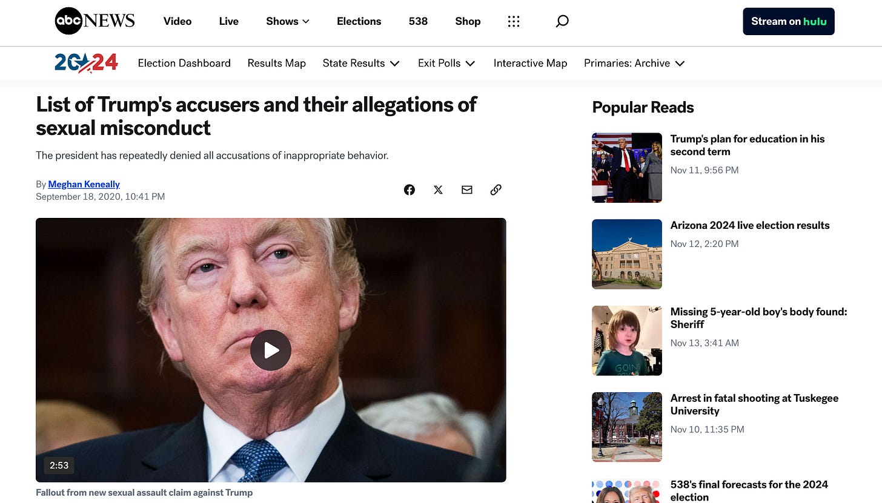Click the 2024 election logo

coord(86,63)
